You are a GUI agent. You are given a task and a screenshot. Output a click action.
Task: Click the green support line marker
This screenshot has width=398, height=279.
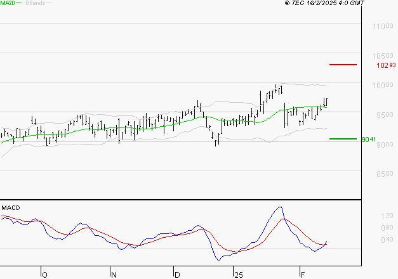pyautogui.click(x=343, y=139)
